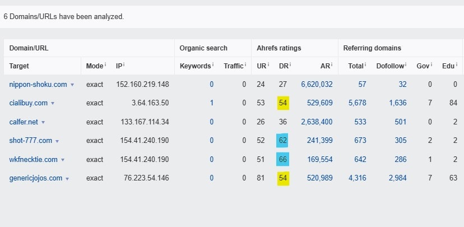Open the nippon-shoku.com target link

pos(38,84)
